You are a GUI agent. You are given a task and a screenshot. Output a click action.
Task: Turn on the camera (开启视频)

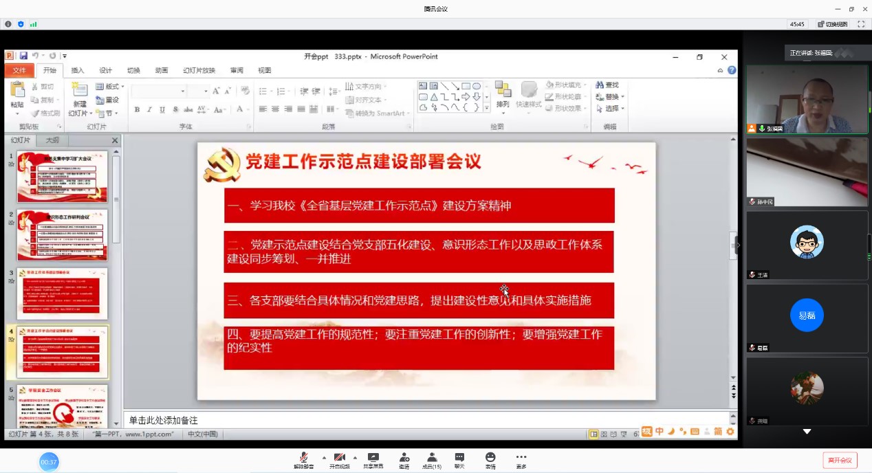pyautogui.click(x=339, y=459)
